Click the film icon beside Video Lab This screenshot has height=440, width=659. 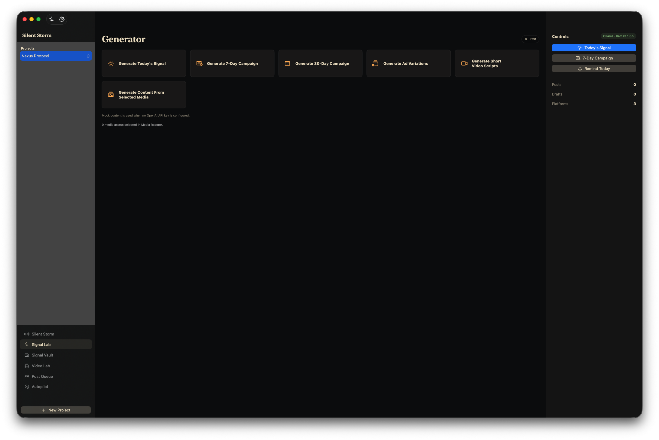click(x=27, y=366)
